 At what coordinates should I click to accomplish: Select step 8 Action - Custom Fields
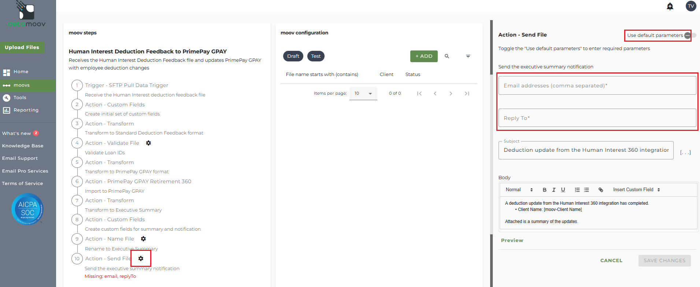pyautogui.click(x=115, y=220)
